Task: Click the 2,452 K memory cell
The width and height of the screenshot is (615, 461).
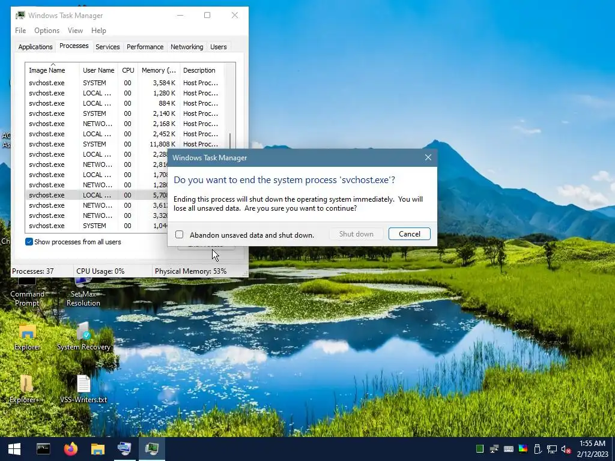Action: pyautogui.click(x=165, y=134)
